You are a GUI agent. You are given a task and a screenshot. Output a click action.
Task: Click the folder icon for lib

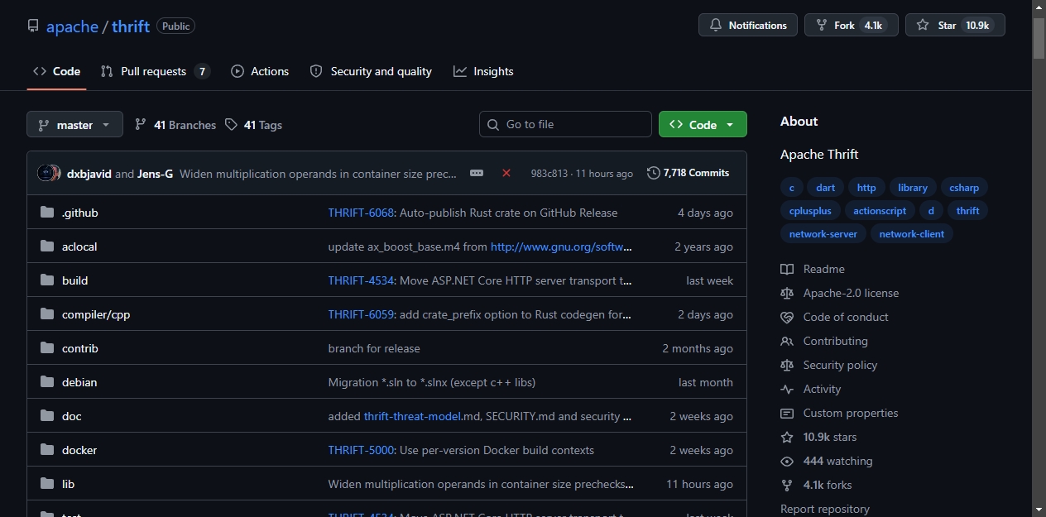pos(47,484)
